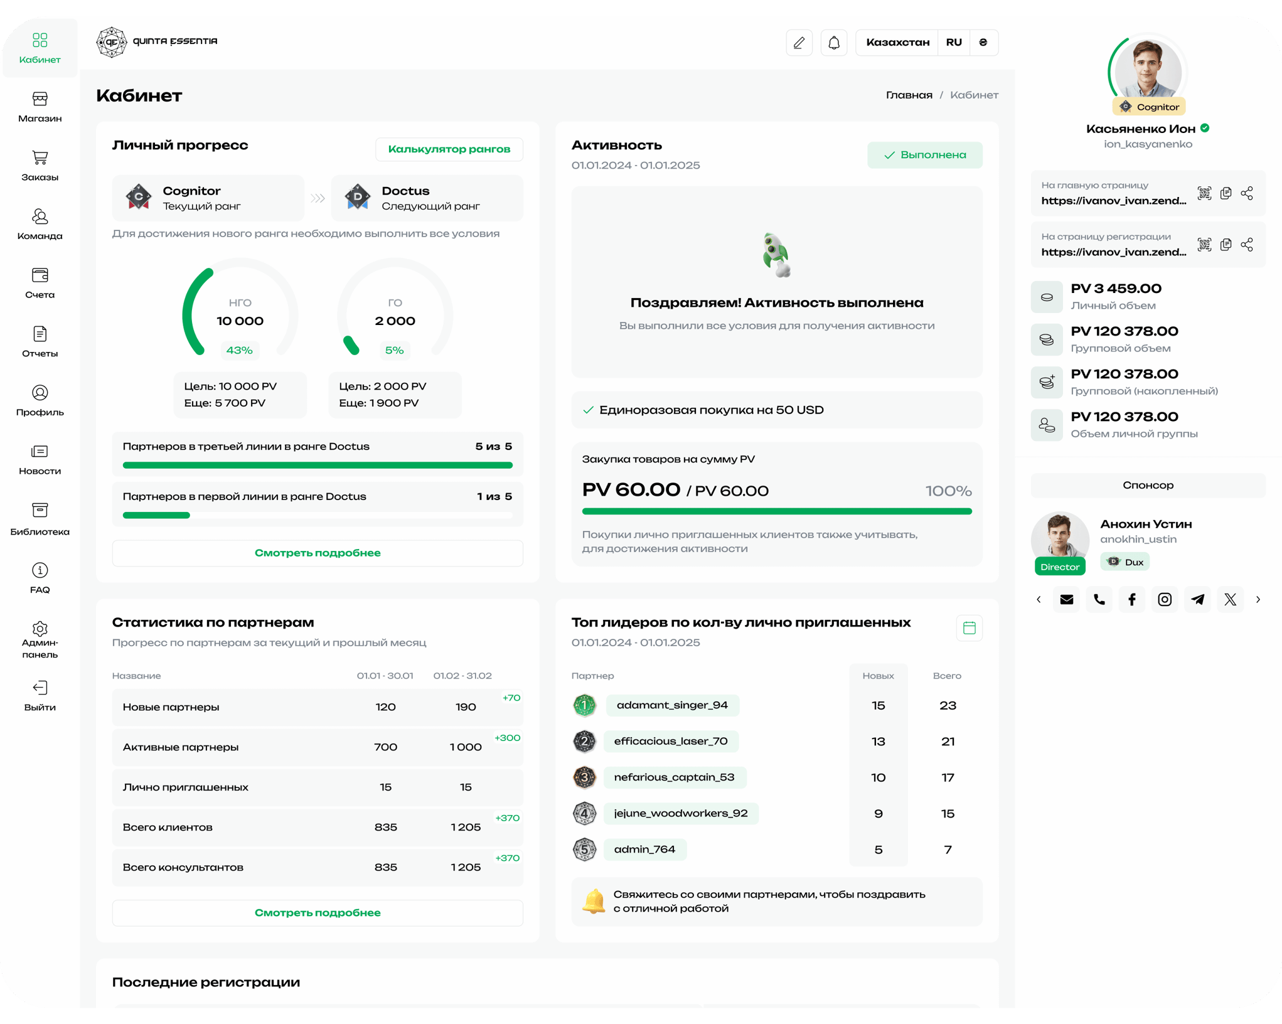1282x1024 pixels.
Task: Show QR code for main page link
Action: point(1204,193)
